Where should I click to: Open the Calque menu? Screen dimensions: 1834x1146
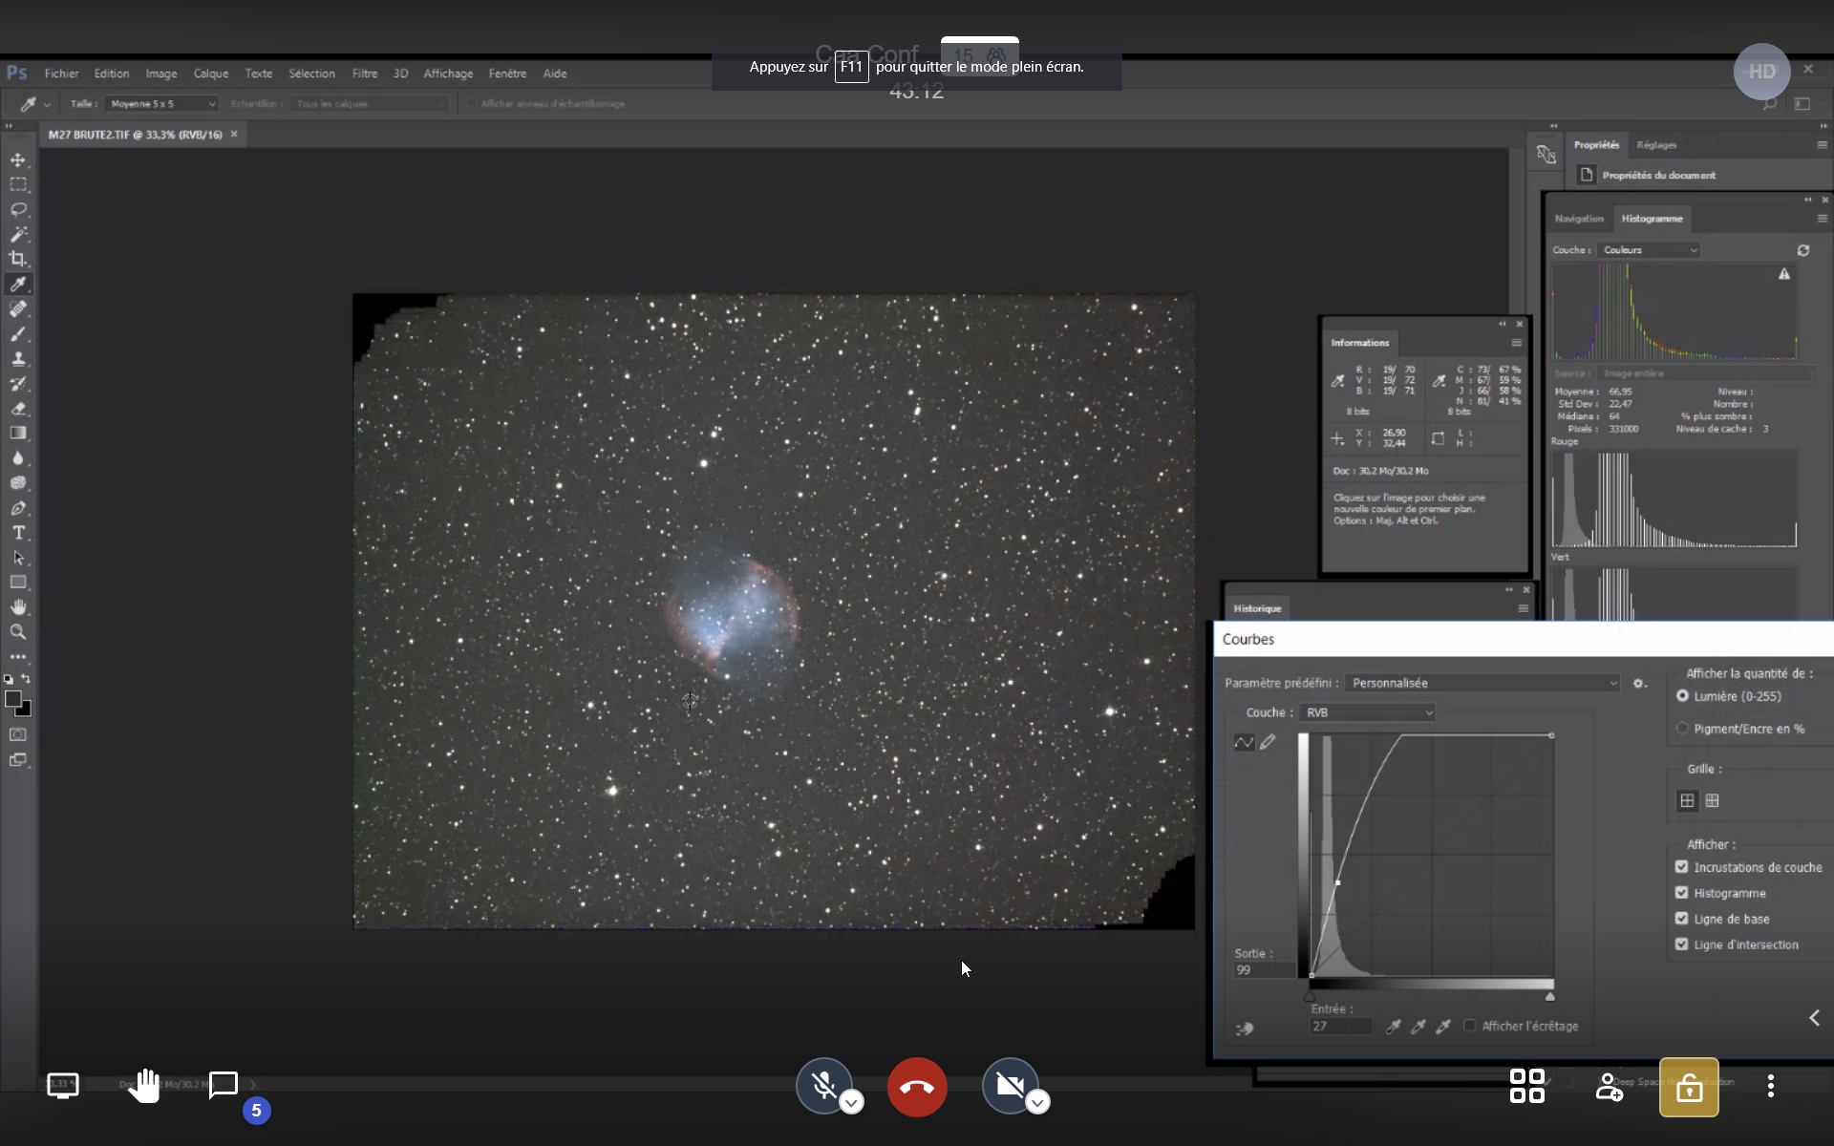[210, 74]
